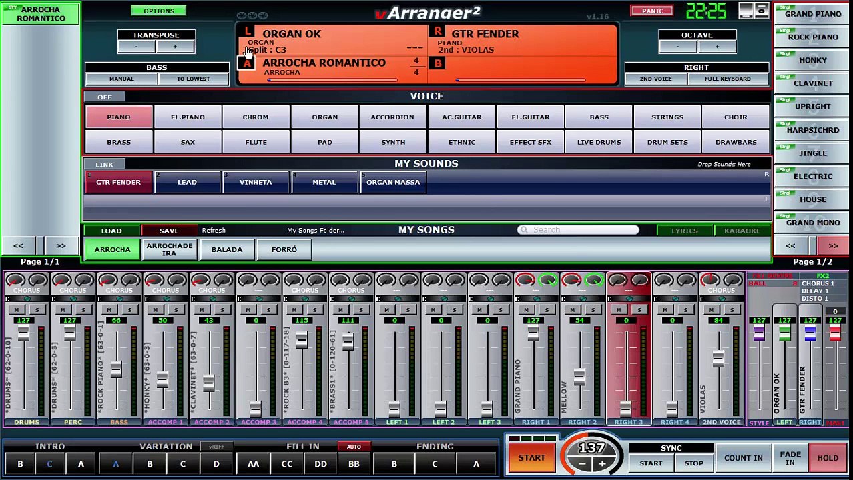Mute the BASS channel
This screenshot has width=853, height=480.
point(109,310)
